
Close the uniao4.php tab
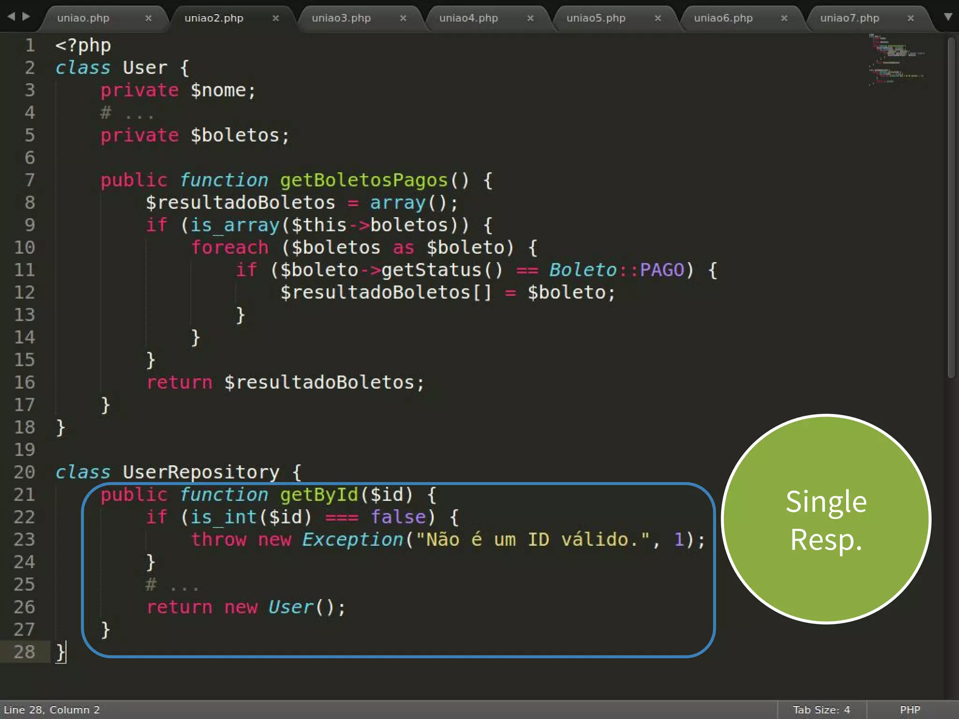(x=530, y=18)
